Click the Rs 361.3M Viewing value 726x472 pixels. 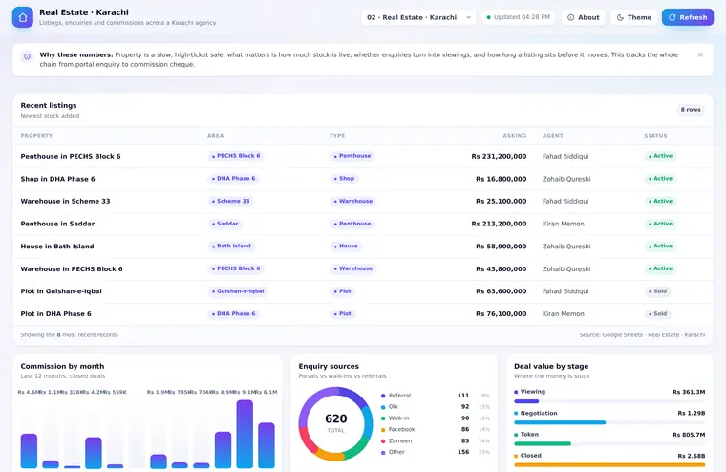click(x=689, y=392)
